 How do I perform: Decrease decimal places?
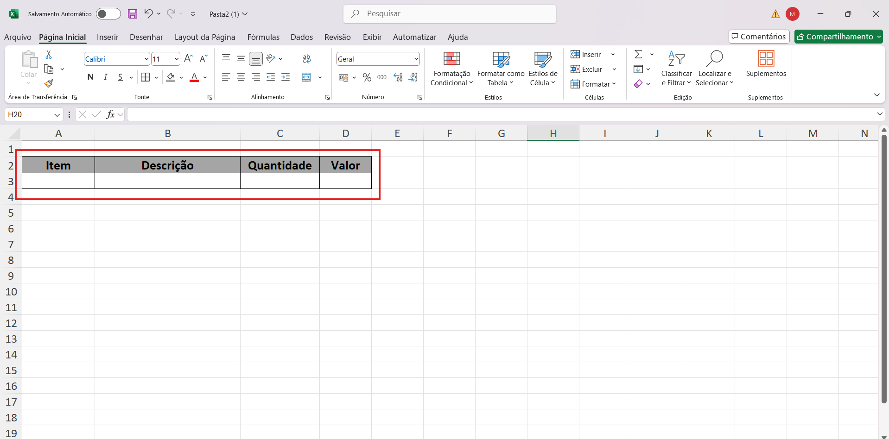tap(413, 77)
